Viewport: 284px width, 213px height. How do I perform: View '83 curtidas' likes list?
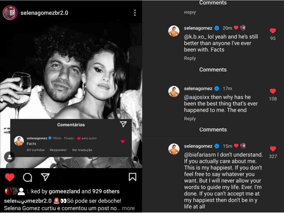point(35,150)
